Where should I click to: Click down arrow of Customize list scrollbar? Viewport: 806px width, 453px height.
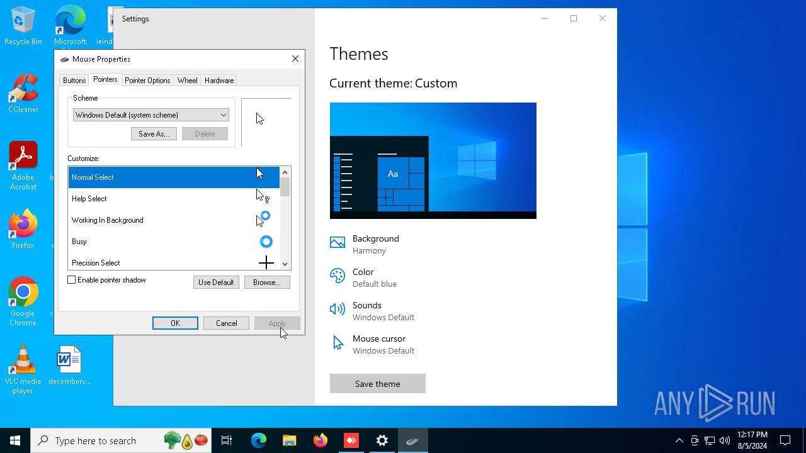click(285, 264)
